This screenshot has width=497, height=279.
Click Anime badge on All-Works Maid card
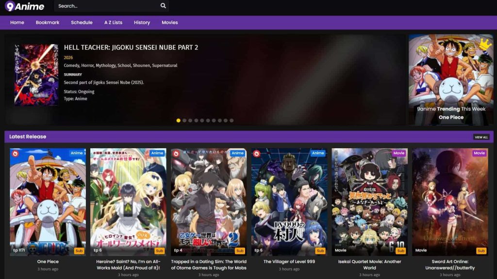pos(157,153)
